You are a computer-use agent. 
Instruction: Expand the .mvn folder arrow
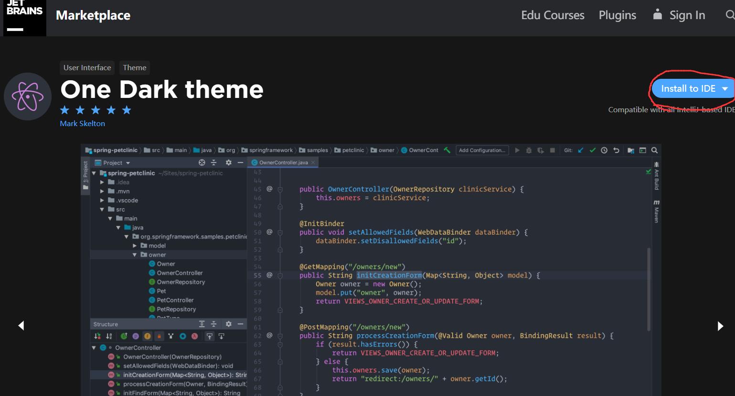coord(102,191)
